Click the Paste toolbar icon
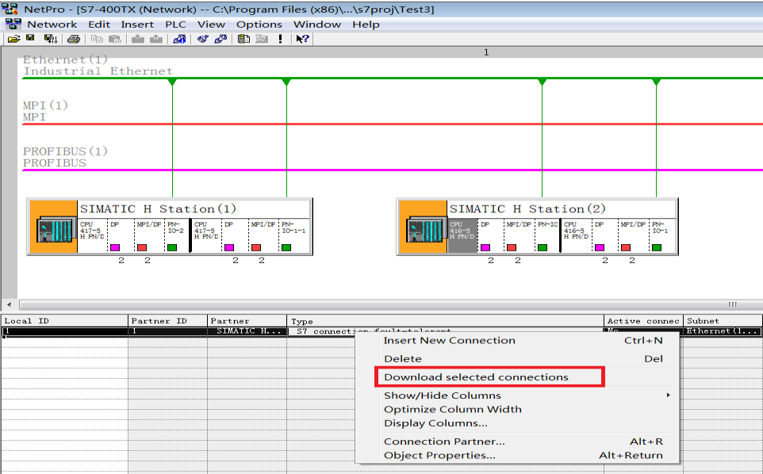Image resolution: width=763 pixels, height=474 pixels. [x=115, y=39]
